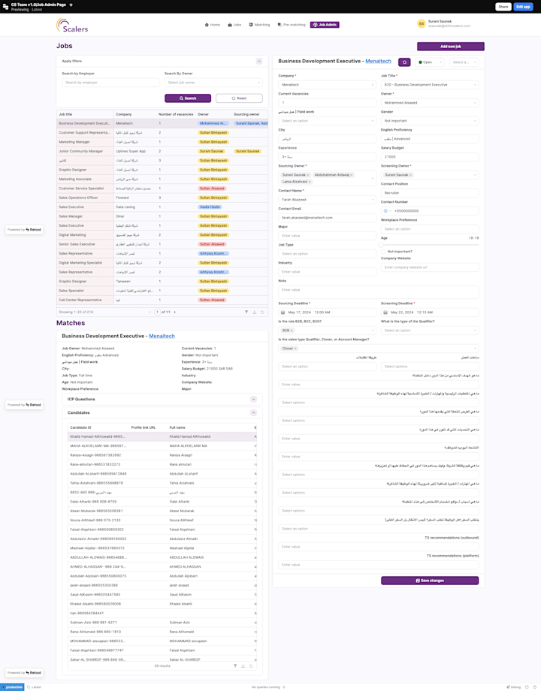Expand the ICP Questions section
Image resolution: width=541 pixels, height=691 pixels.
253,400
